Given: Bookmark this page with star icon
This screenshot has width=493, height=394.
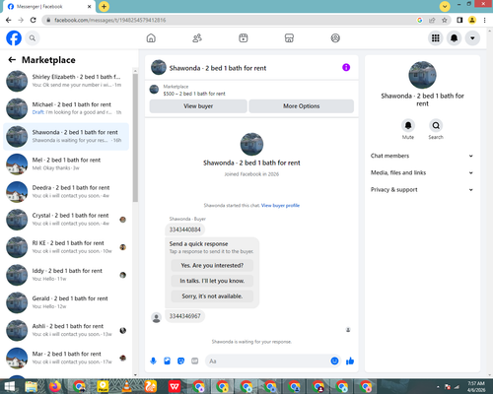Looking at the screenshot, I should [x=445, y=20].
